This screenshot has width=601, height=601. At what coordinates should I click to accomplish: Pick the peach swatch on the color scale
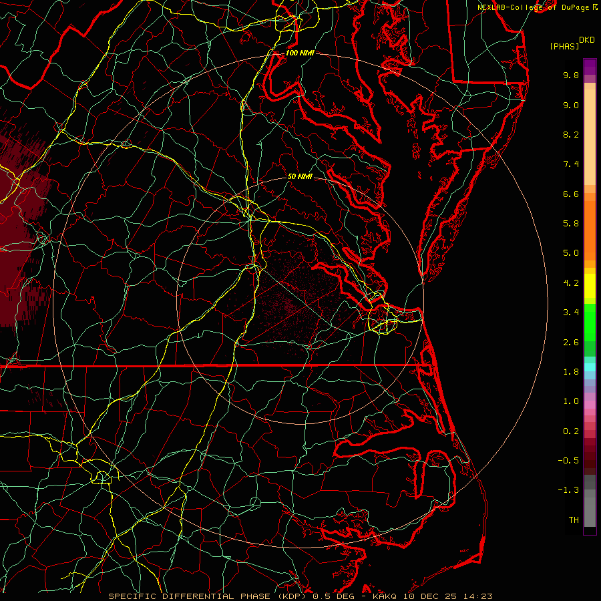pos(590,137)
